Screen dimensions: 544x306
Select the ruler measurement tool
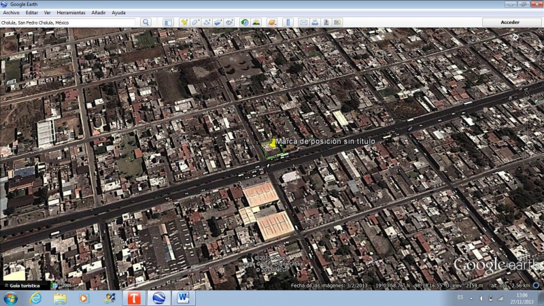(x=287, y=22)
